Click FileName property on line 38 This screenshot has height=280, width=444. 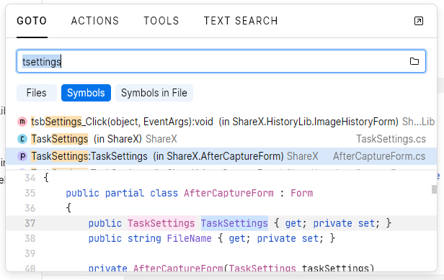point(189,238)
